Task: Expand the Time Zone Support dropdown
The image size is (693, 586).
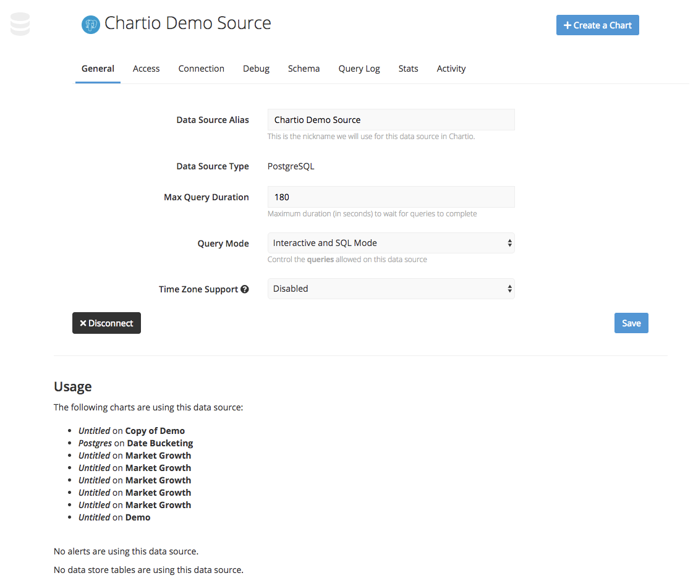Action: [391, 289]
